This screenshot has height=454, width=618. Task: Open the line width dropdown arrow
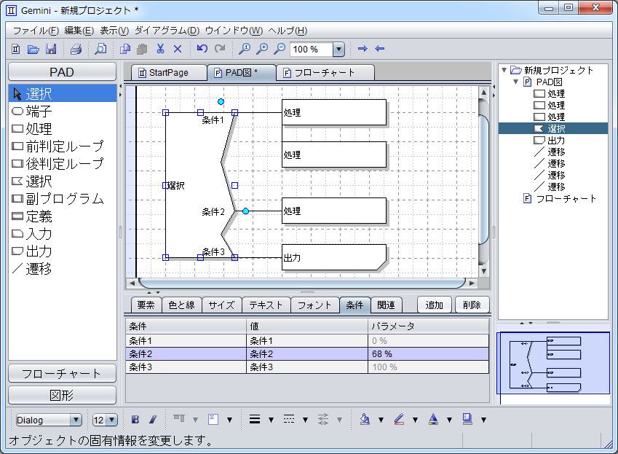click(272, 420)
